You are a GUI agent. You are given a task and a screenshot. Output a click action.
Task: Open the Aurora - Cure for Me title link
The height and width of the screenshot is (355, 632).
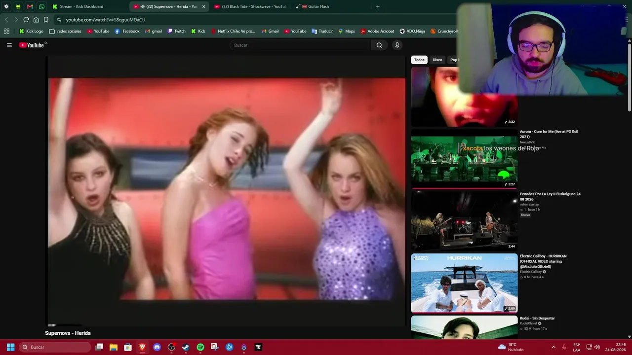549,134
